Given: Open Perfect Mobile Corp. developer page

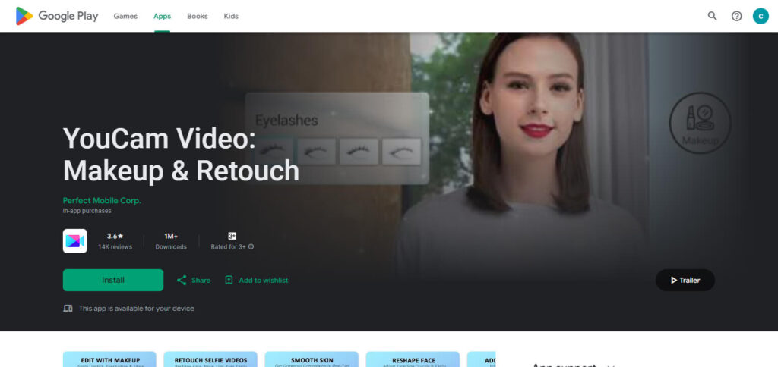Looking at the screenshot, I should pos(102,201).
